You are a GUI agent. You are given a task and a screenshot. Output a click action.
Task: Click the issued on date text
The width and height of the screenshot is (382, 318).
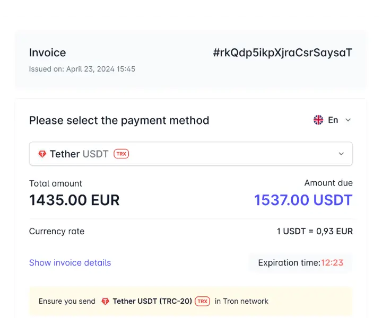point(82,69)
